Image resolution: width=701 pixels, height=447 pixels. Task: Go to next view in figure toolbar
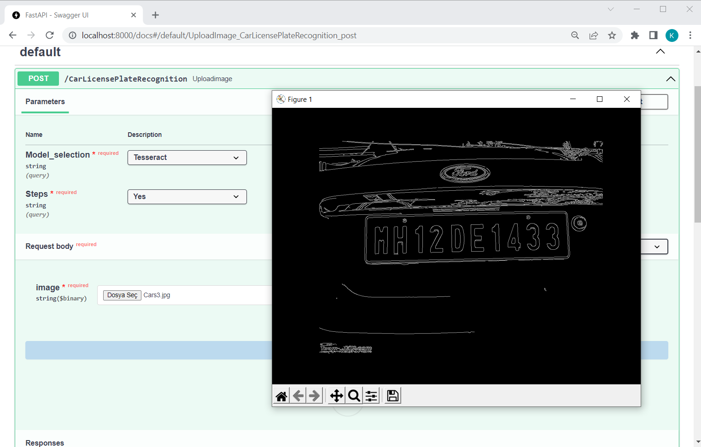[315, 395]
